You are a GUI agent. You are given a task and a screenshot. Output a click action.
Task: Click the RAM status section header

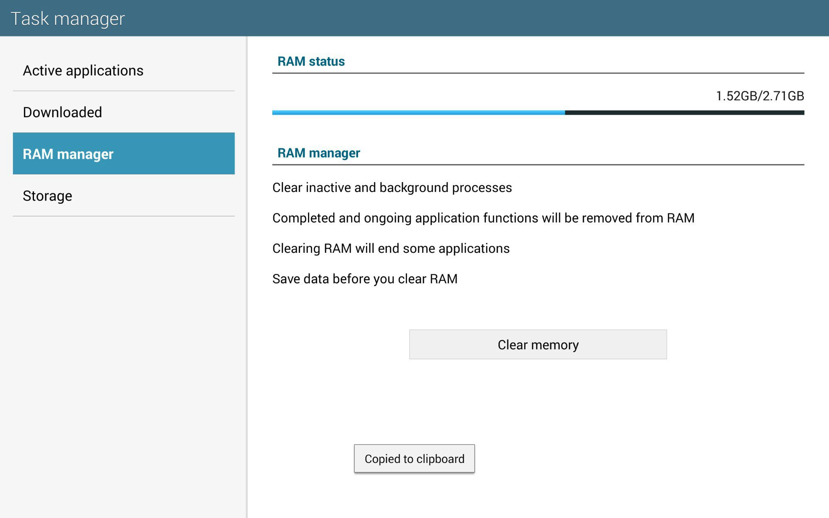coord(311,61)
